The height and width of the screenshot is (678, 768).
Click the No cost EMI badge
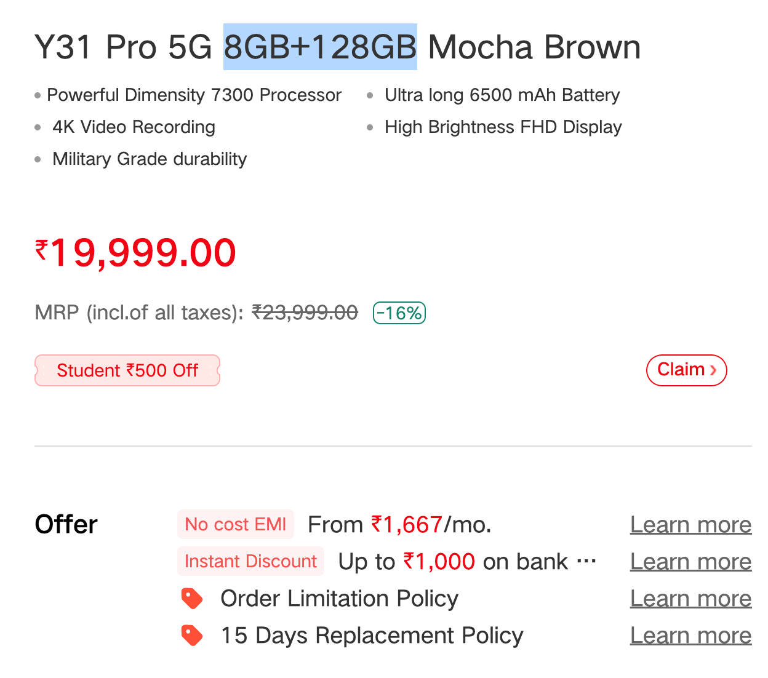(236, 524)
